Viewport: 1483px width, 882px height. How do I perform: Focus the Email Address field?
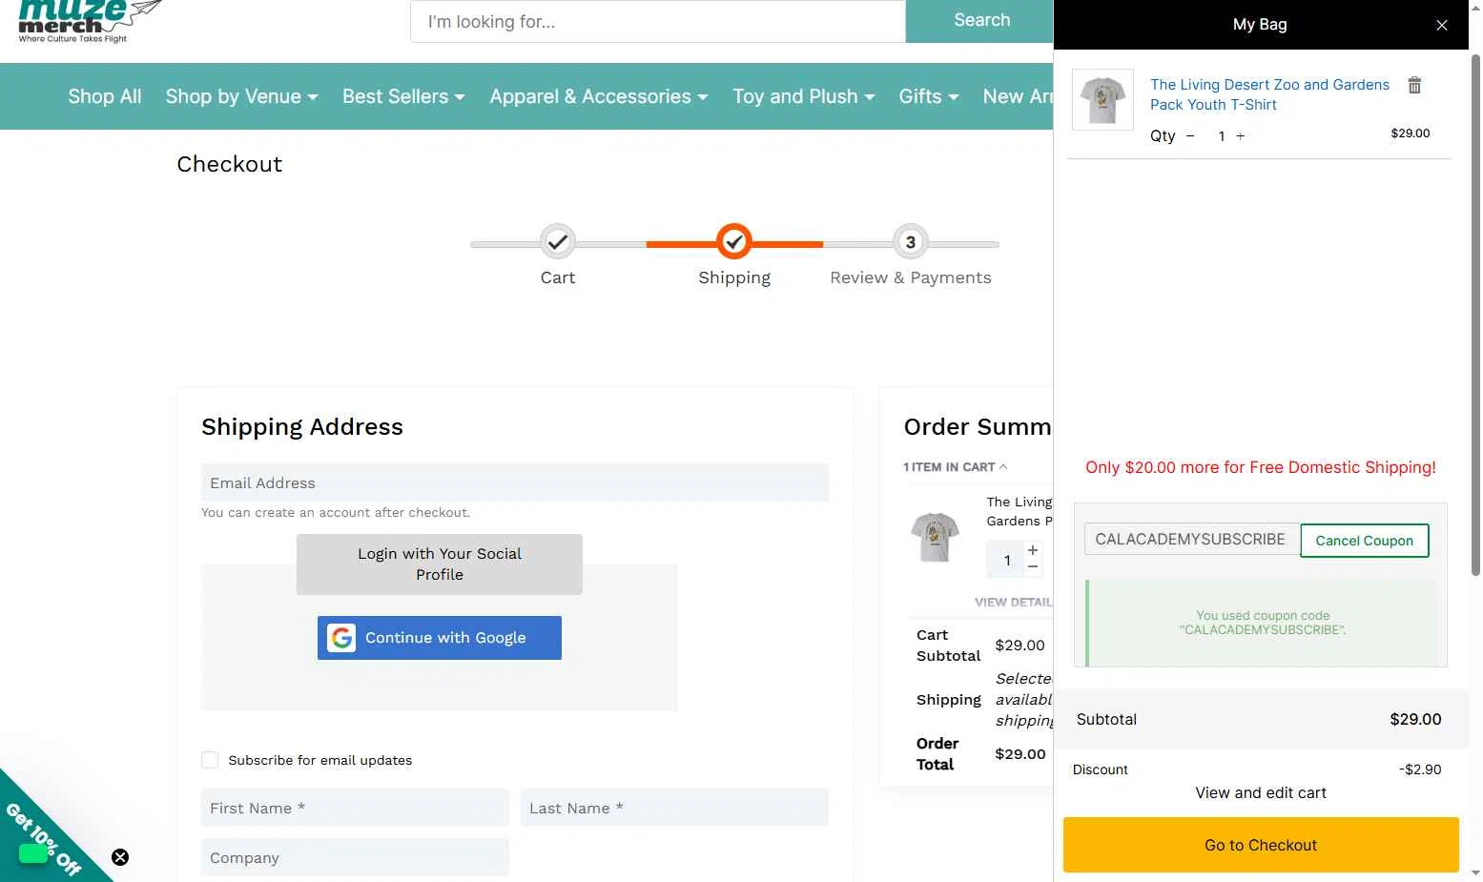coord(515,482)
